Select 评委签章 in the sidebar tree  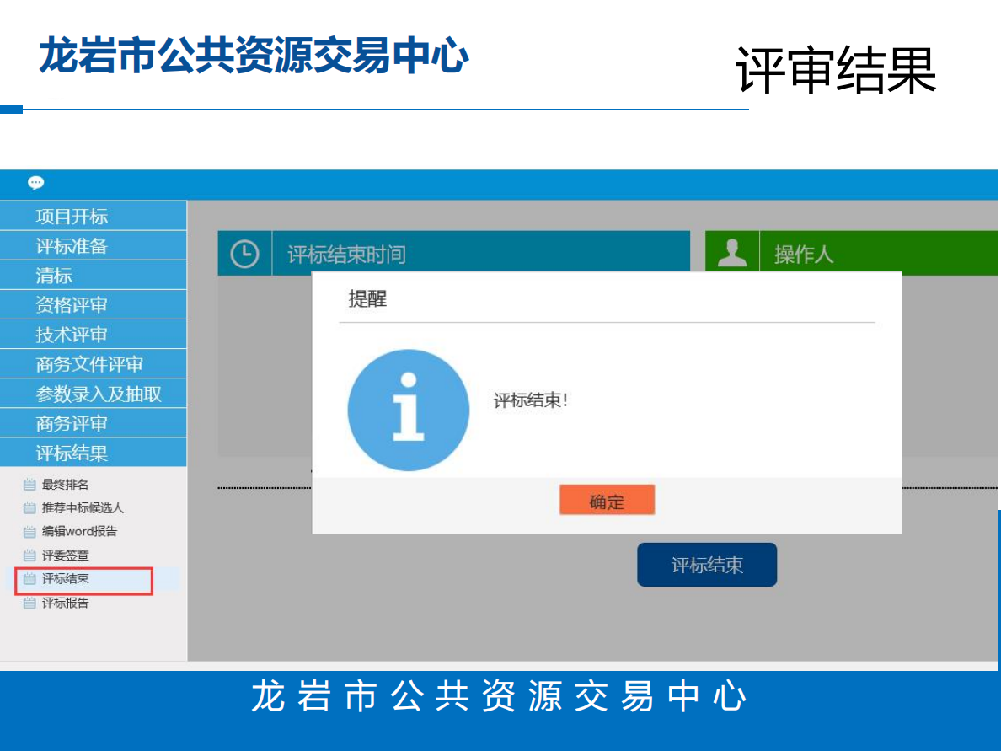(x=65, y=555)
